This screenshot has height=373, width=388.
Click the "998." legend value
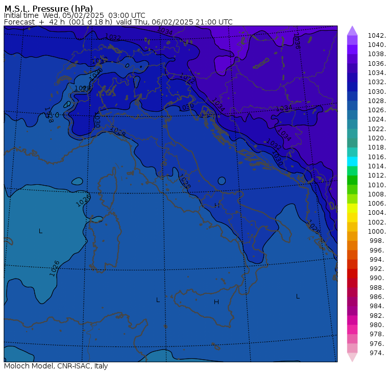coord(378,241)
